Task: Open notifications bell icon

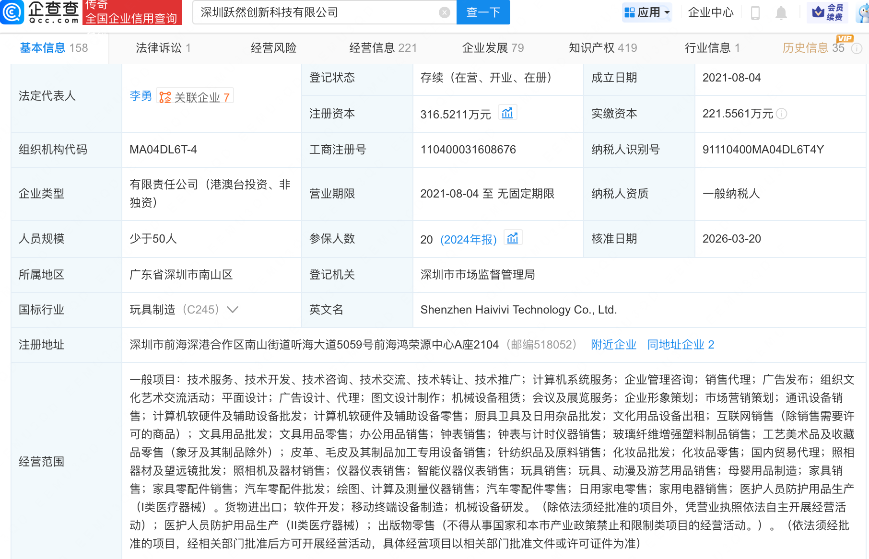Action: pyautogui.click(x=781, y=13)
